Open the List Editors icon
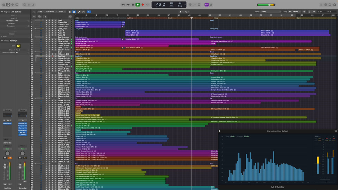Image resolution: width=338 pixels, height=190 pixels. 321,5
